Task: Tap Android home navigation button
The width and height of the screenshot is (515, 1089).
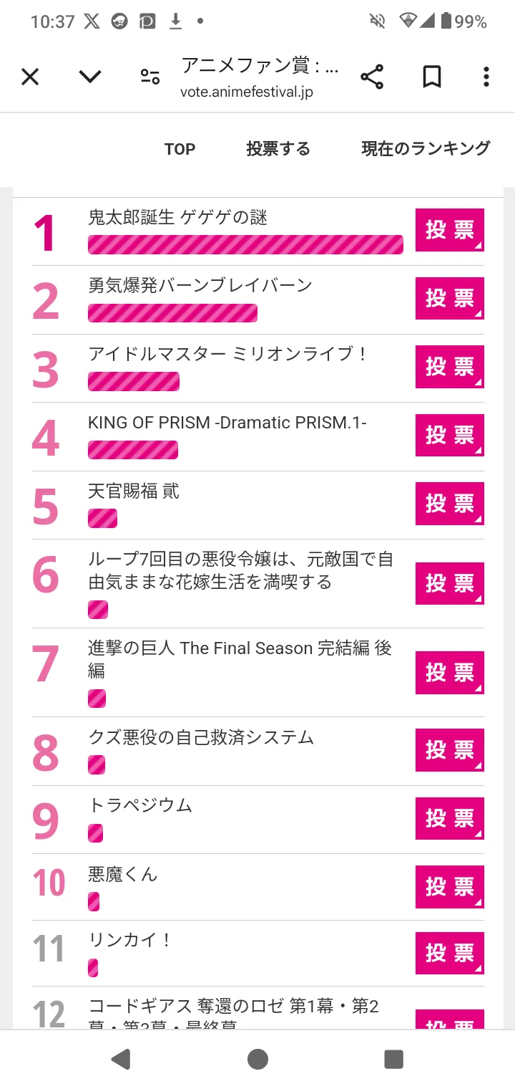Action: click(257, 1059)
